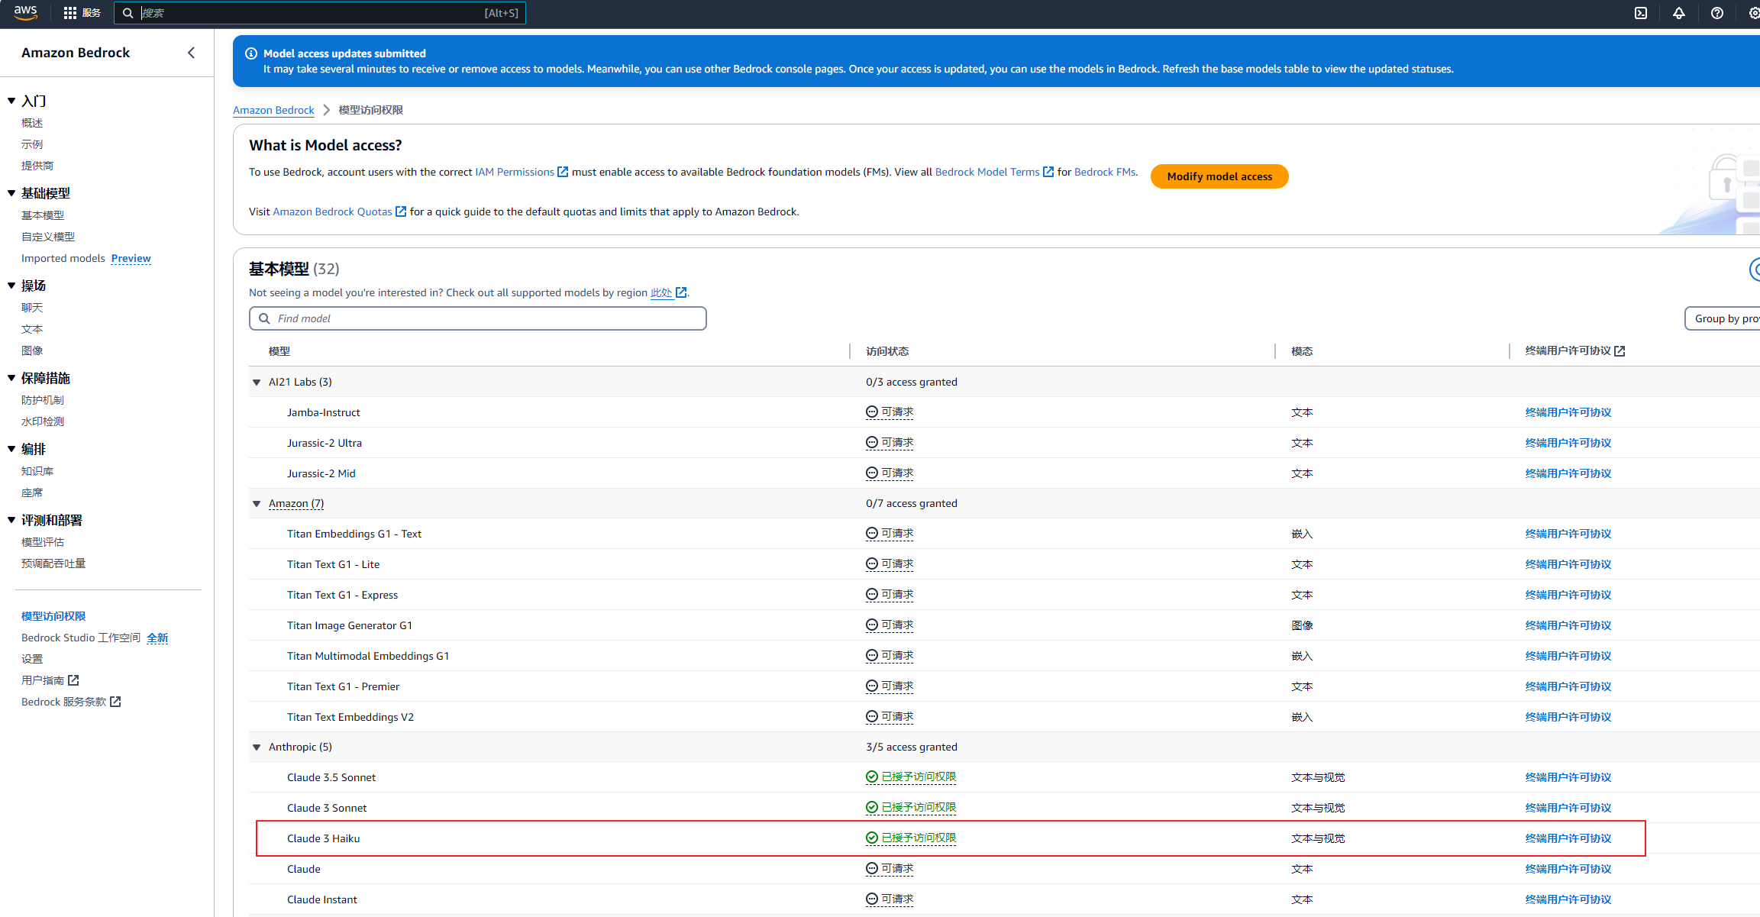Open the services grid menu icon
This screenshot has width=1760, height=917.
pos(70,13)
